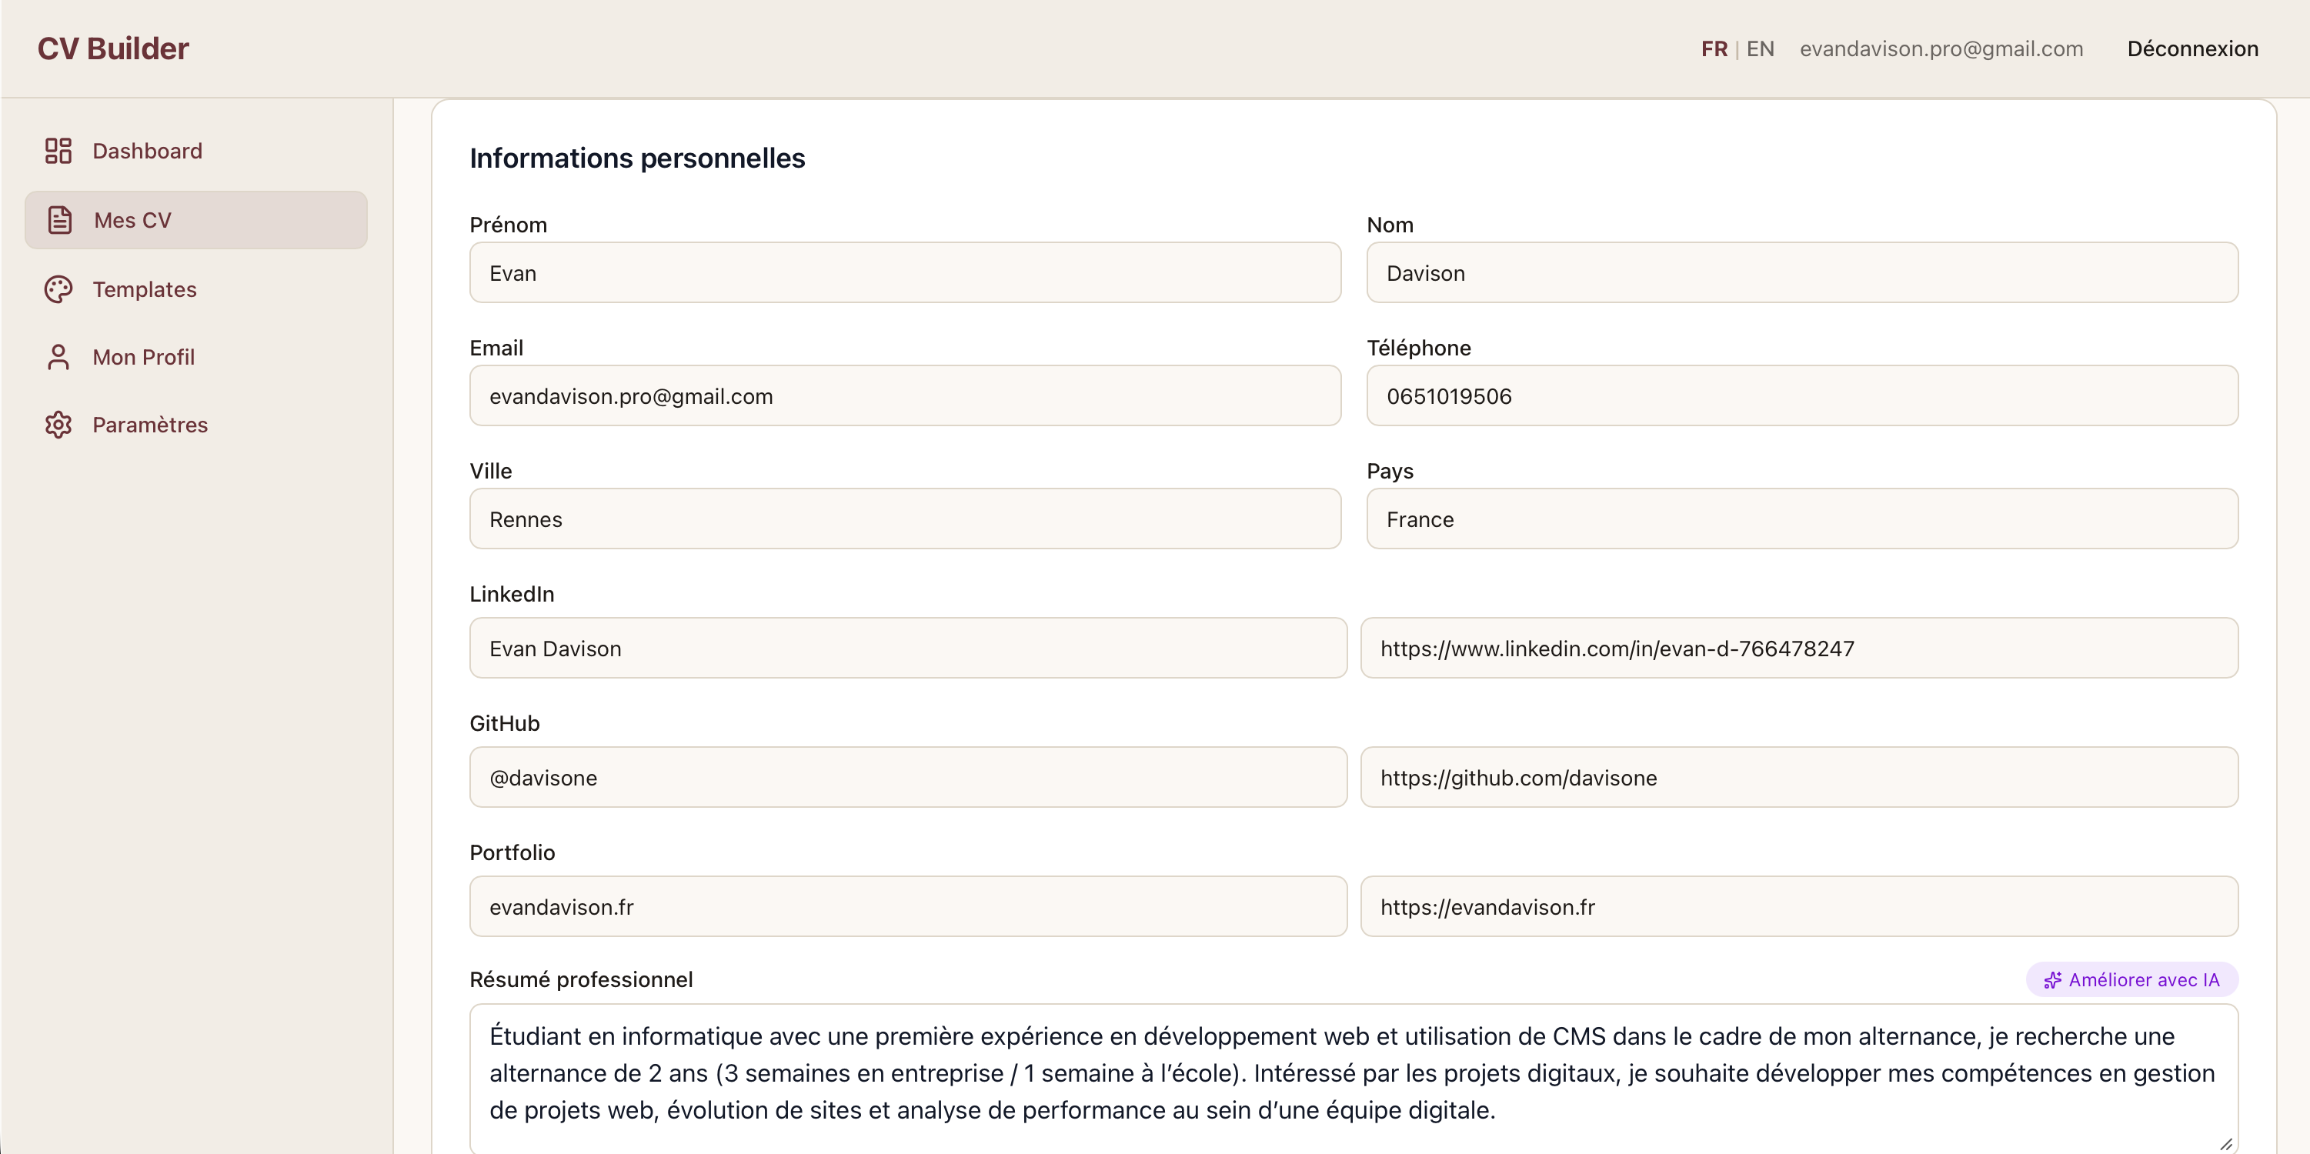Select the GitHub username field @davisone
The image size is (2310, 1154).
906,776
